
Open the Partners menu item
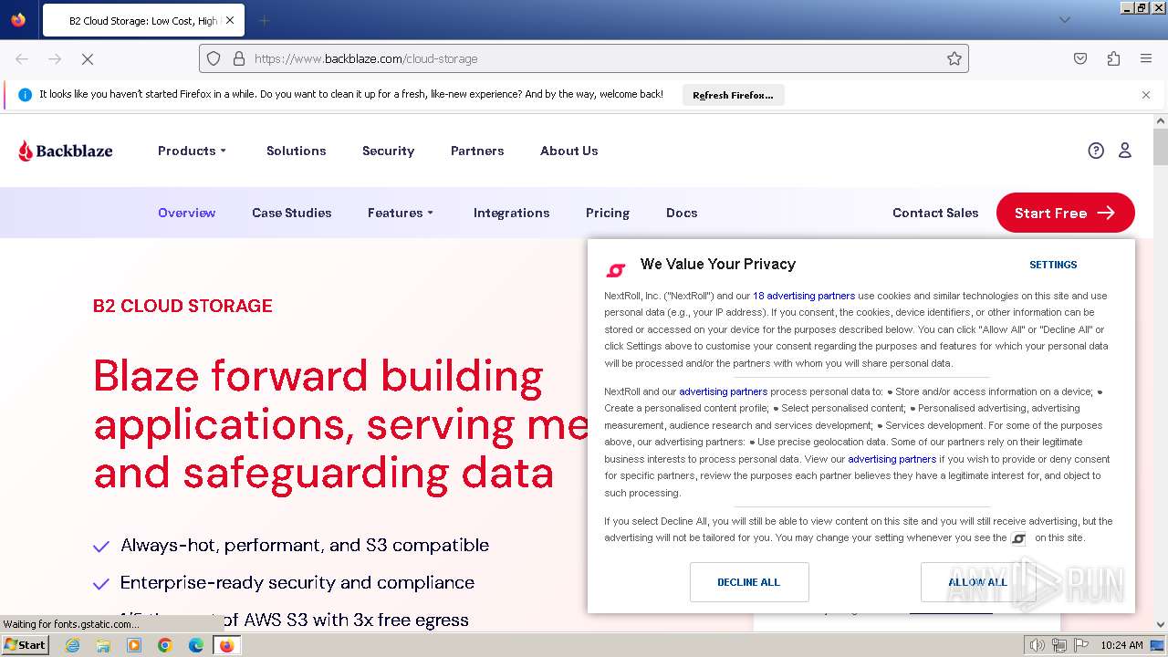(x=477, y=151)
